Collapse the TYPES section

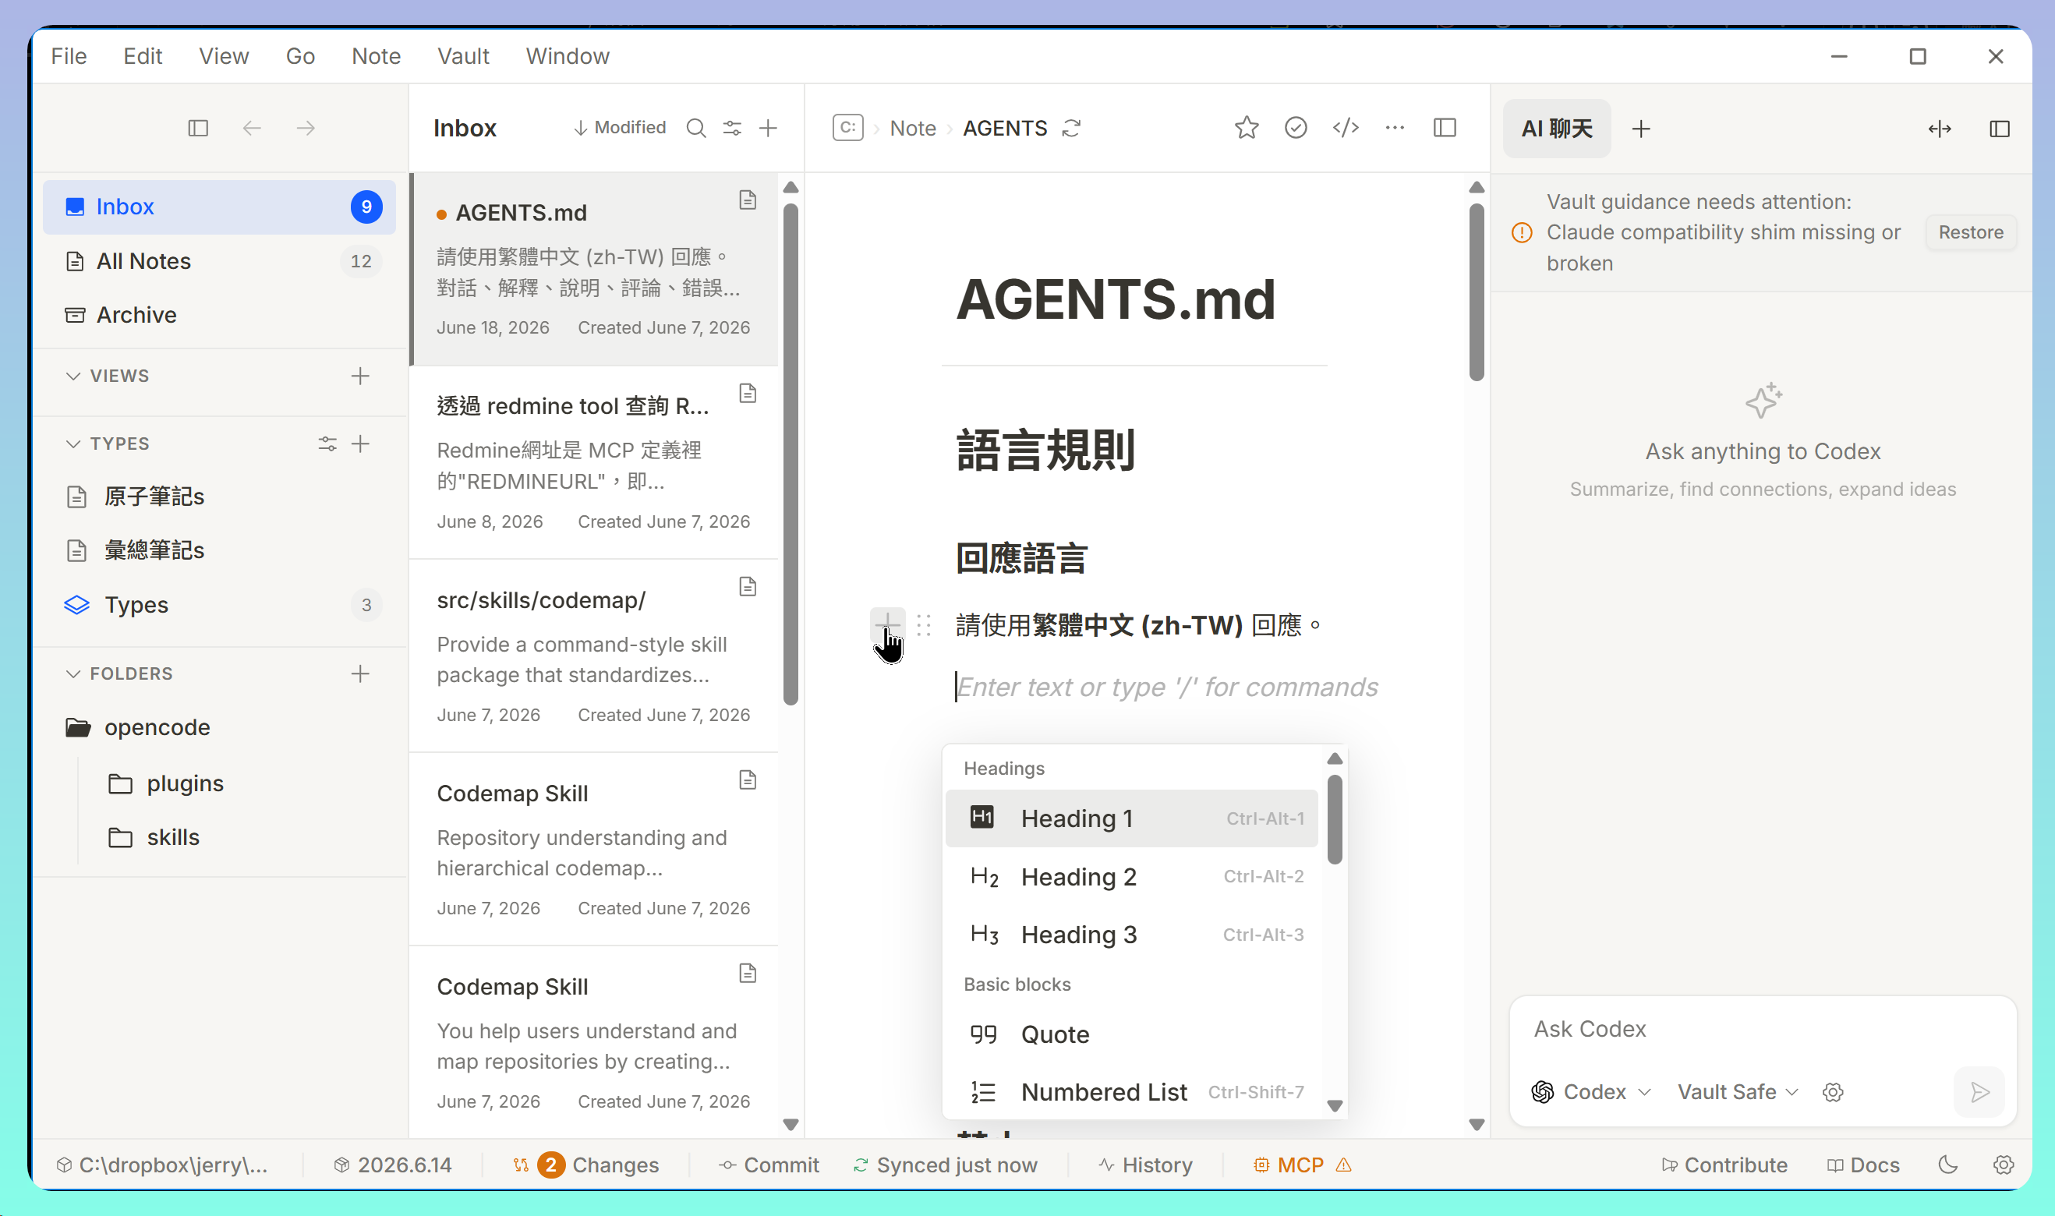point(73,444)
